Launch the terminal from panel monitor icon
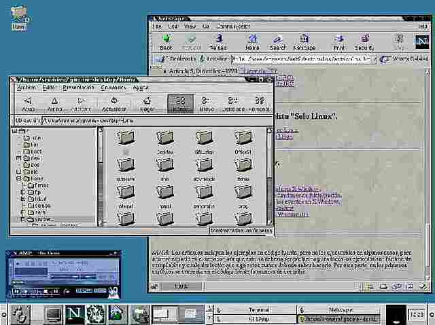 [x=53, y=314]
